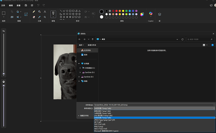The width and height of the screenshot is (216, 133).
Task: Select the Fill bucket tool
Action: tap(39, 12)
